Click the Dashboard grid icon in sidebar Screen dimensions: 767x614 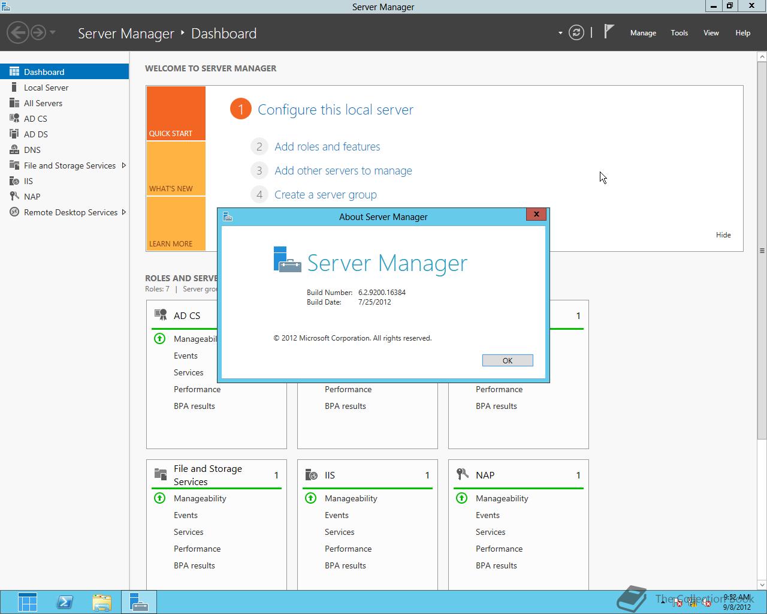pos(14,71)
